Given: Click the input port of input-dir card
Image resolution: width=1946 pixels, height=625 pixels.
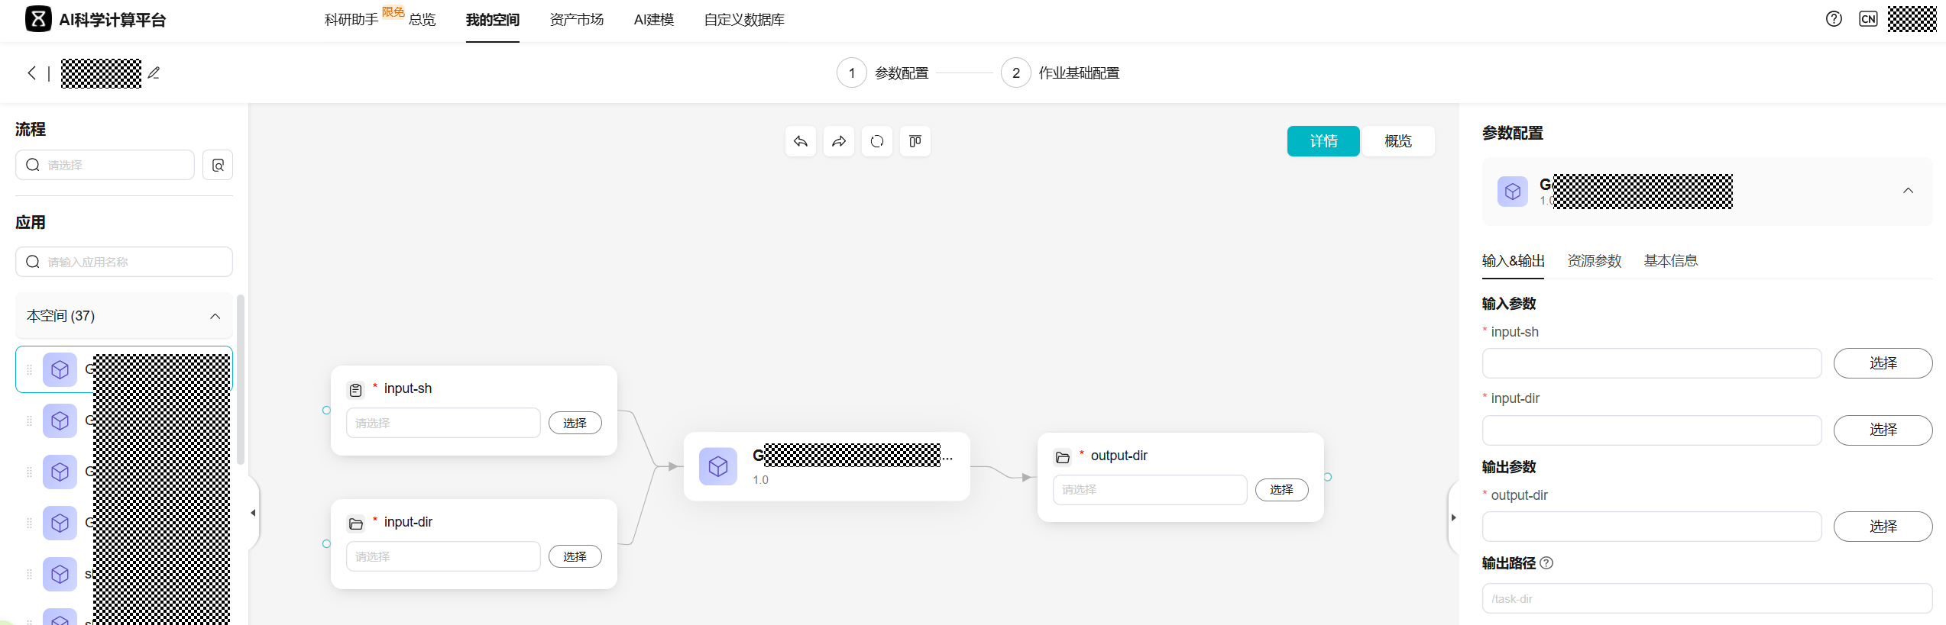Looking at the screenshot, I should click(326, 544).
